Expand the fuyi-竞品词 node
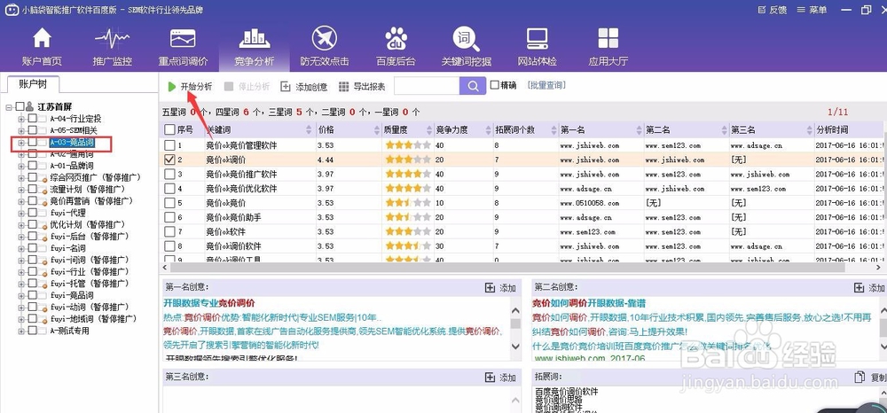 [x=21, y=295]
